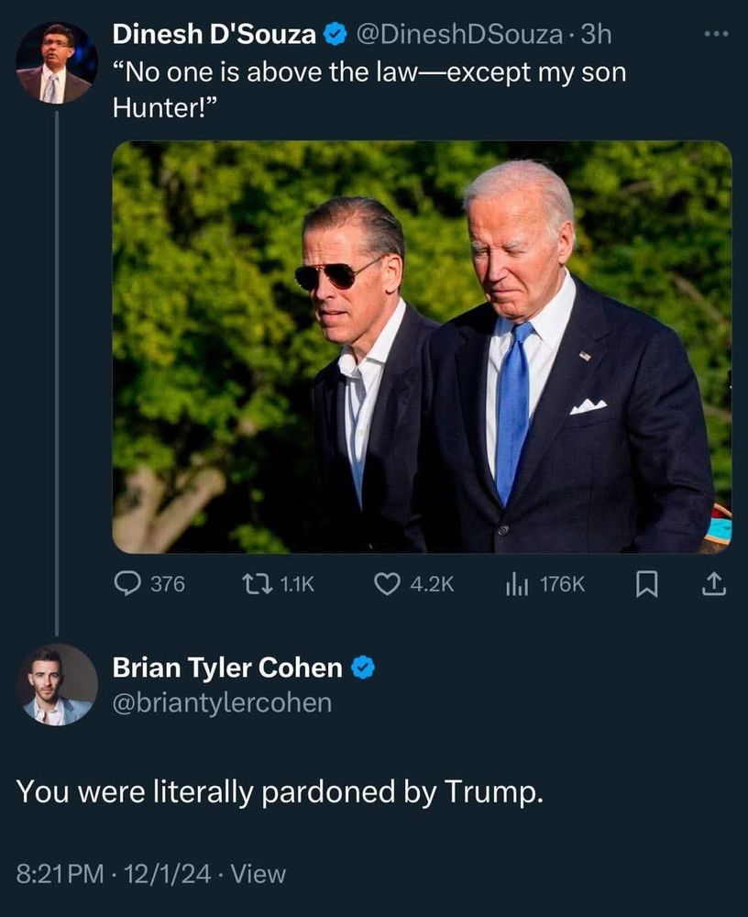
Task: Open Dinesh D'Souza's profile picture
Action: pyautogui.click(x=55, y=62)
